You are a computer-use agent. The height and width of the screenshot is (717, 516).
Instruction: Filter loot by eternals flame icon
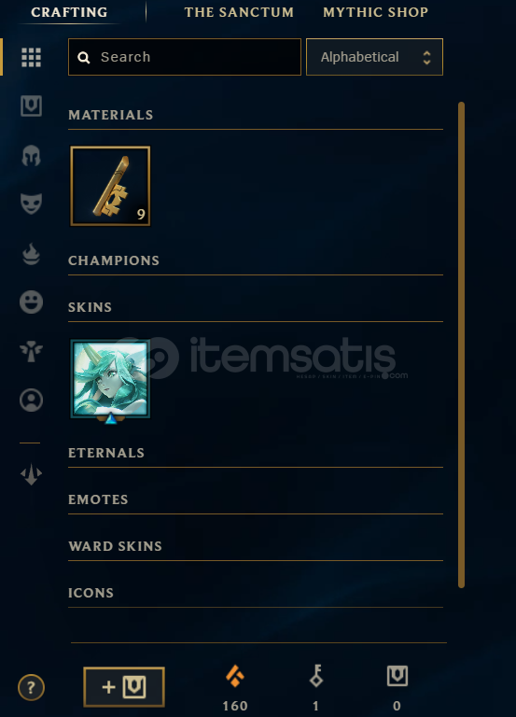pyautogui.click(x=31, y=254)
